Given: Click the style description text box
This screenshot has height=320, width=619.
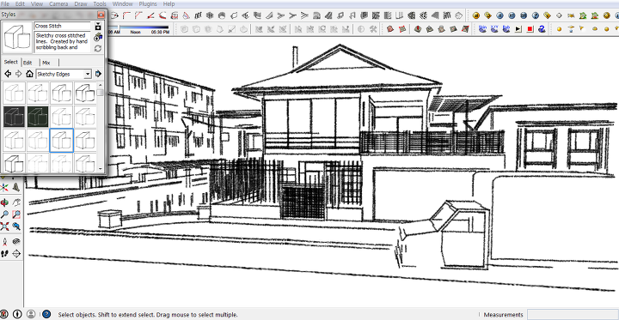Looking at the screenshot, I should click(62, 42).
